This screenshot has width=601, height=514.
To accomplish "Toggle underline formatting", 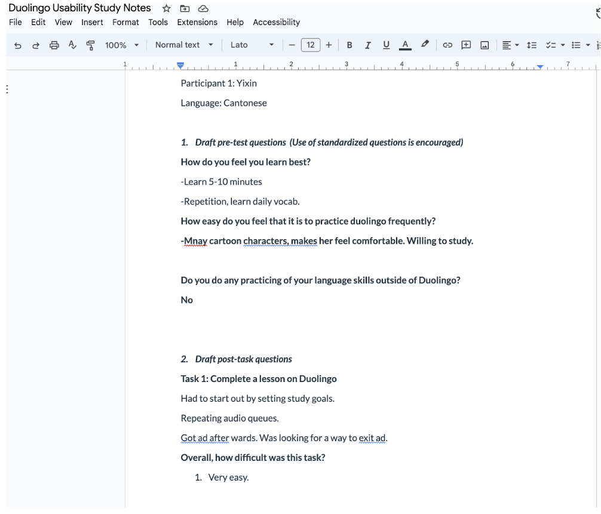I will point(386,45).
